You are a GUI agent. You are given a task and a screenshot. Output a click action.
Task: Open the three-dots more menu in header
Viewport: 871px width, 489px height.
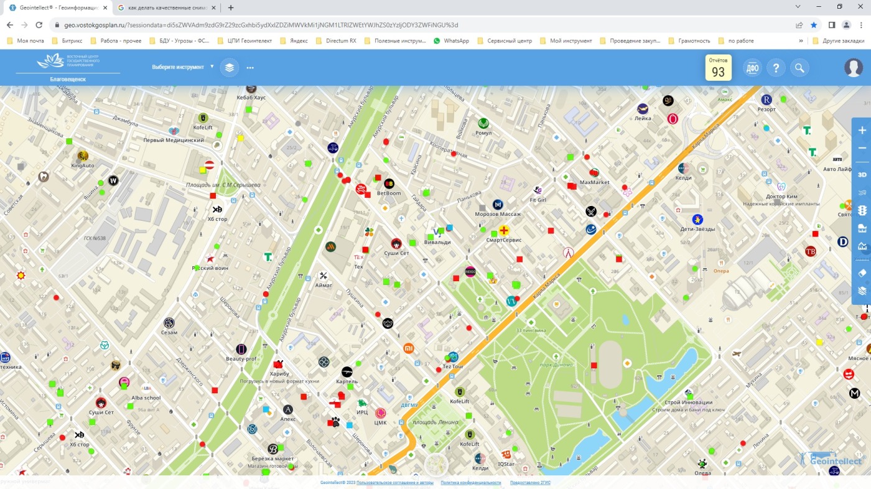[x=250, y=67]
